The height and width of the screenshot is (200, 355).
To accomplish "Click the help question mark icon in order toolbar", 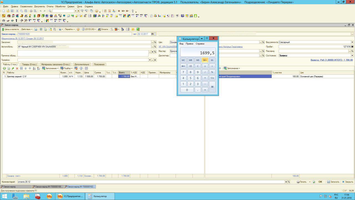I will click(x=78, y=29).
